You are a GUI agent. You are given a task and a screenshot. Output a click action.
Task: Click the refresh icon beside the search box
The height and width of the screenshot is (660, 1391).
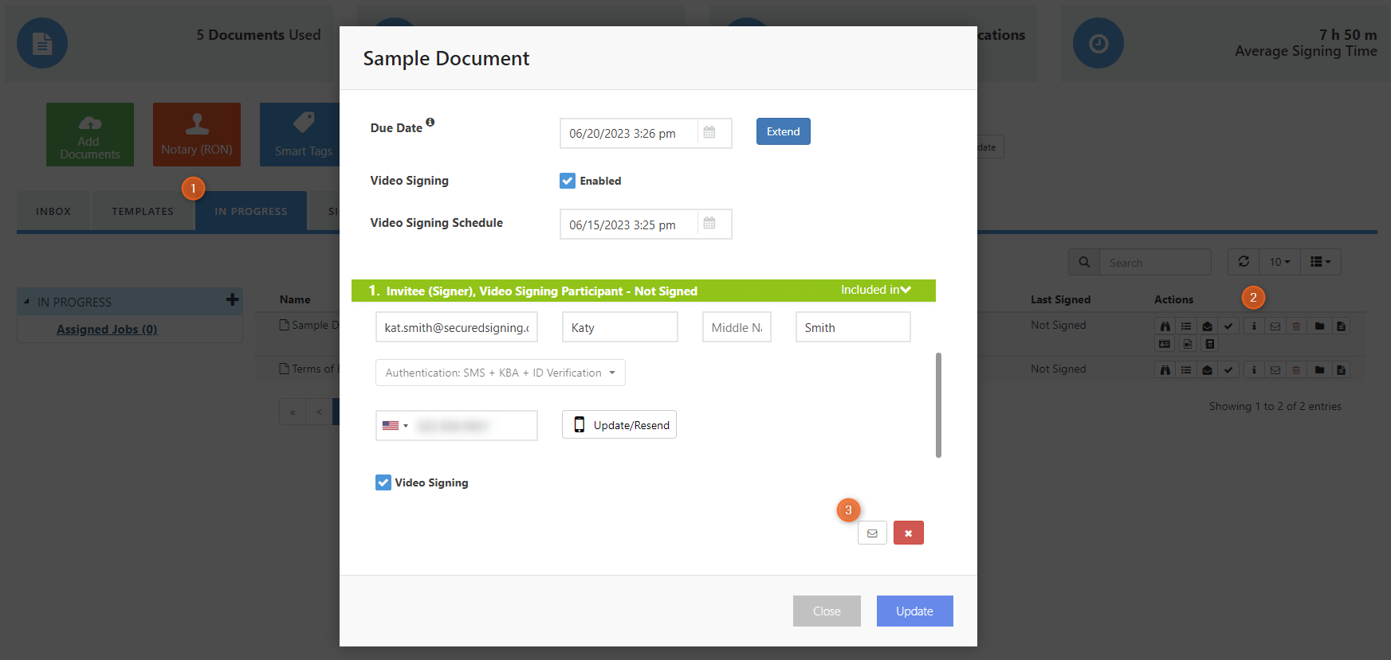click(x=1244, y=261)
